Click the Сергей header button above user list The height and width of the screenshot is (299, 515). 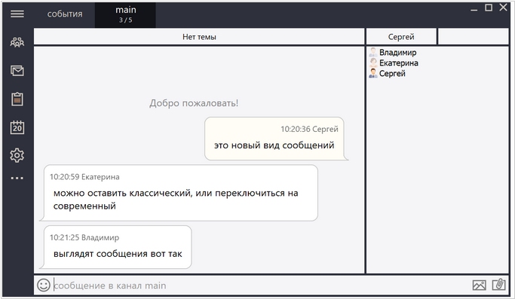pyautogui.click(x=401, y=37)
